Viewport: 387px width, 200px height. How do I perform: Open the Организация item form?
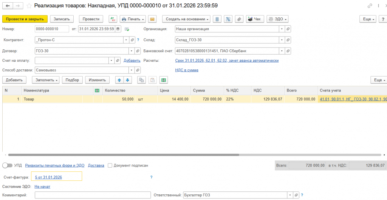click(x=288, y=29)
